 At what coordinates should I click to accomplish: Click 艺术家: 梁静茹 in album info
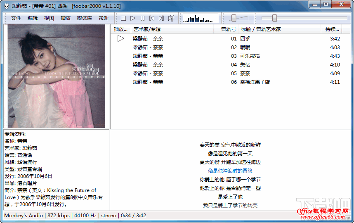tap(21, 148)
